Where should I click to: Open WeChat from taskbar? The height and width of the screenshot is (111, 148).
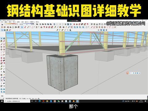click(x=59, y=101)
